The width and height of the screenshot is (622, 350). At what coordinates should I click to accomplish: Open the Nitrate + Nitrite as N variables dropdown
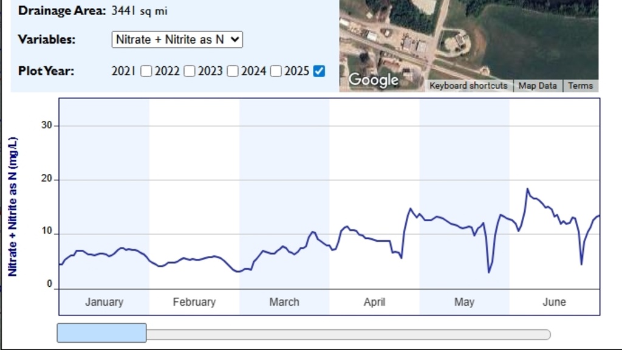[x=177, y=39]
